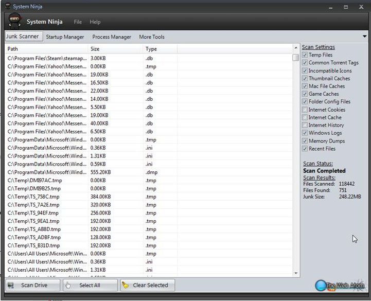Select the Yahoo! Messenger 40.00KB row
Screen dimensions: 371x301
tap(149, 123)
